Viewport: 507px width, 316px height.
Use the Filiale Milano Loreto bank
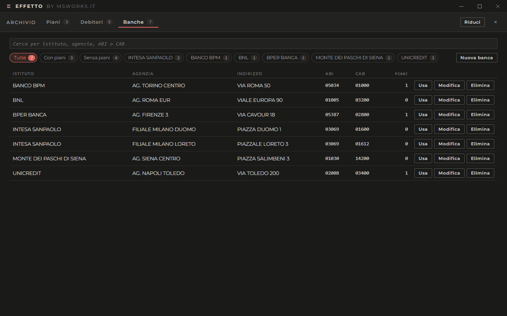click(423, 144)
